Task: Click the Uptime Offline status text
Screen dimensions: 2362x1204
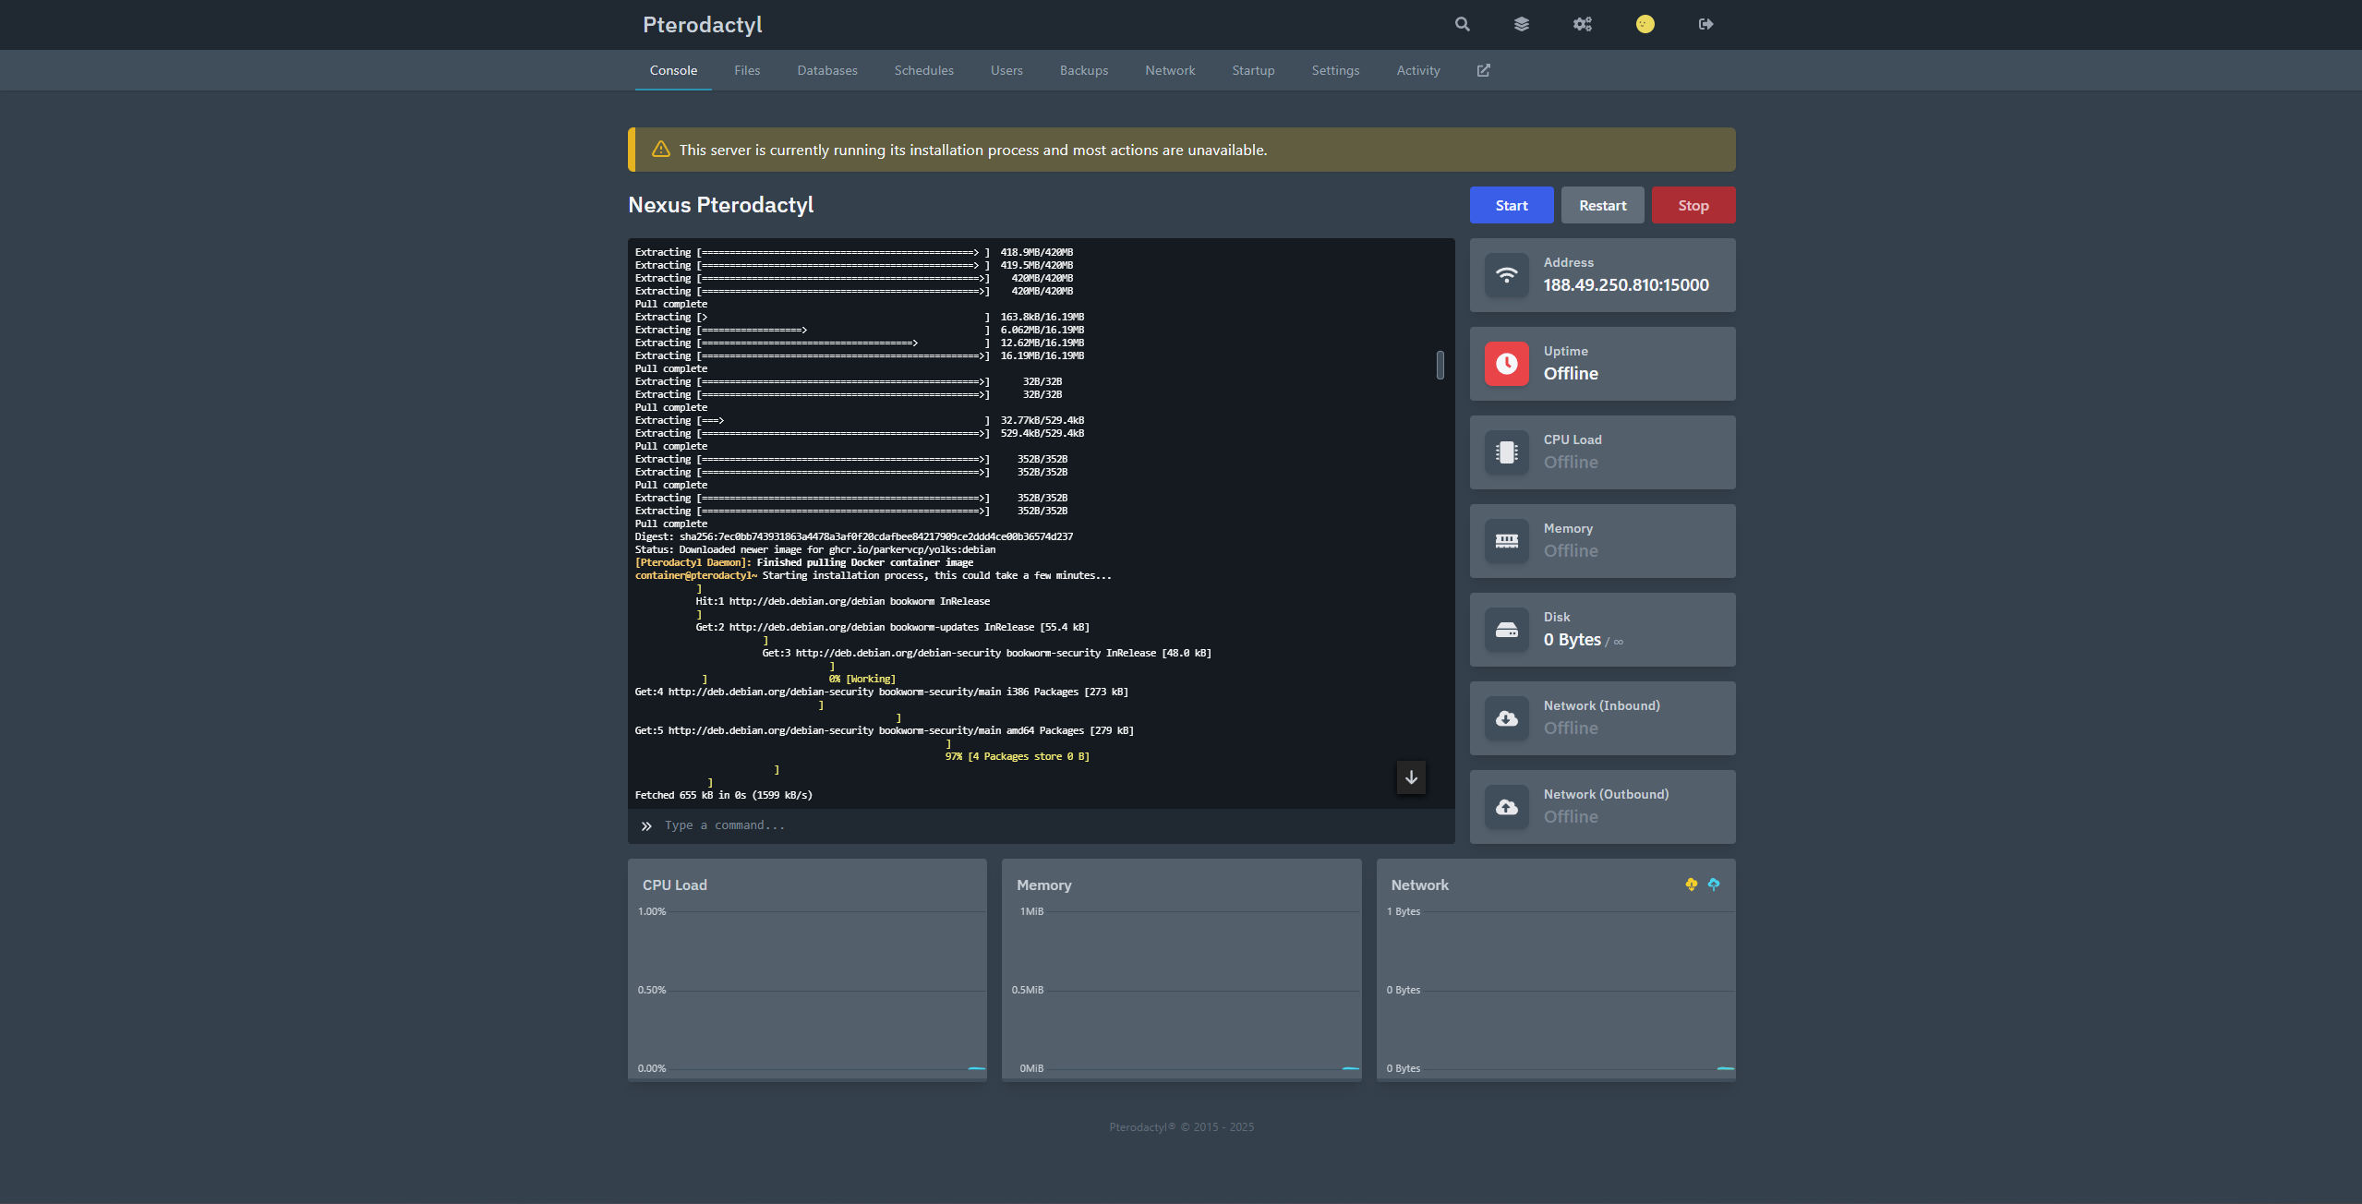Action: [1571, 374]
